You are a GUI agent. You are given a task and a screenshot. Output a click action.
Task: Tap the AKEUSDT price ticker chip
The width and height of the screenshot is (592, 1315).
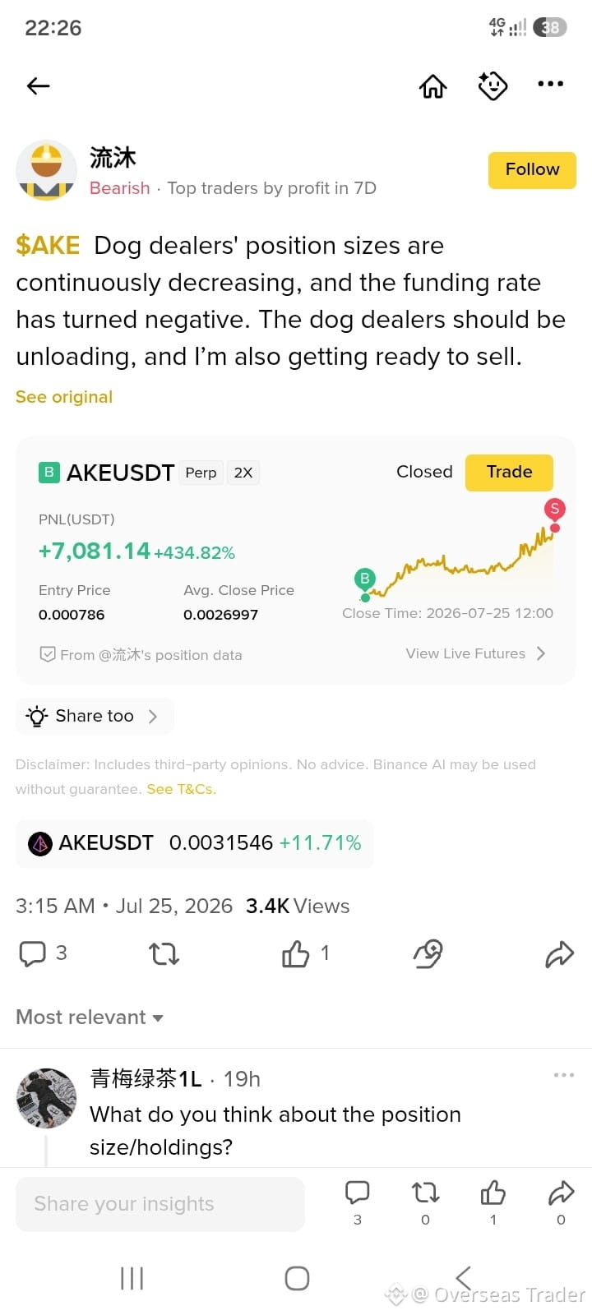coord(195,843)
